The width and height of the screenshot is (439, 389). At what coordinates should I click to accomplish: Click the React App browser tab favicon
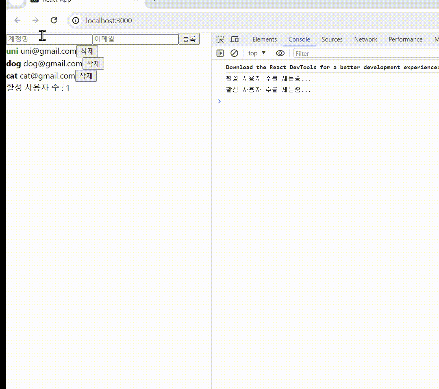(x=34, y=2)
